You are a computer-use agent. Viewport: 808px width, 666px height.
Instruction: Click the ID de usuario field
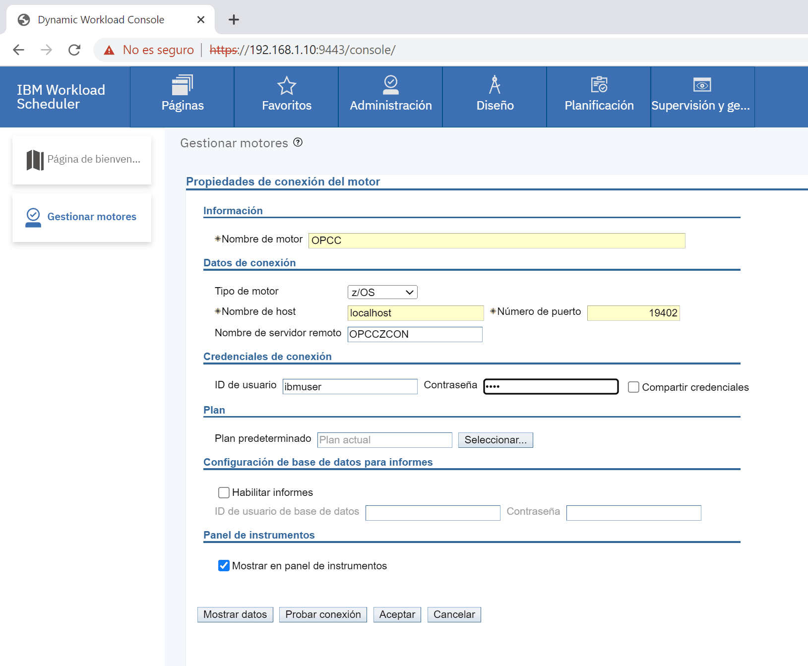point(350,387)
